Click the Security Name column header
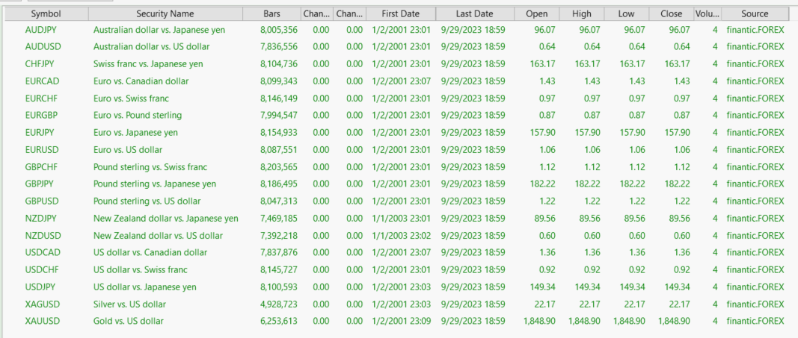Image resolution: width=798 pixels, height=338 pixels. click(x=165, y=13)
